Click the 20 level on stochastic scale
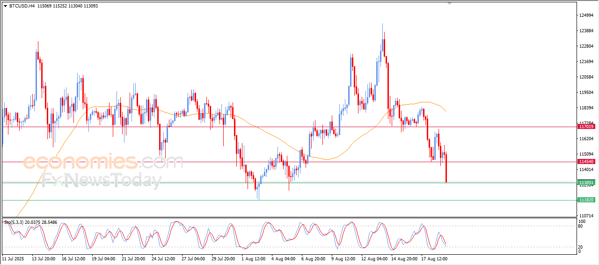 (581, 247)
